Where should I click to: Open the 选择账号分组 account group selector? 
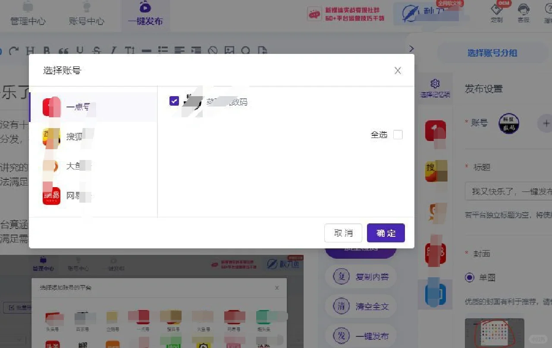tap(492, 52)
